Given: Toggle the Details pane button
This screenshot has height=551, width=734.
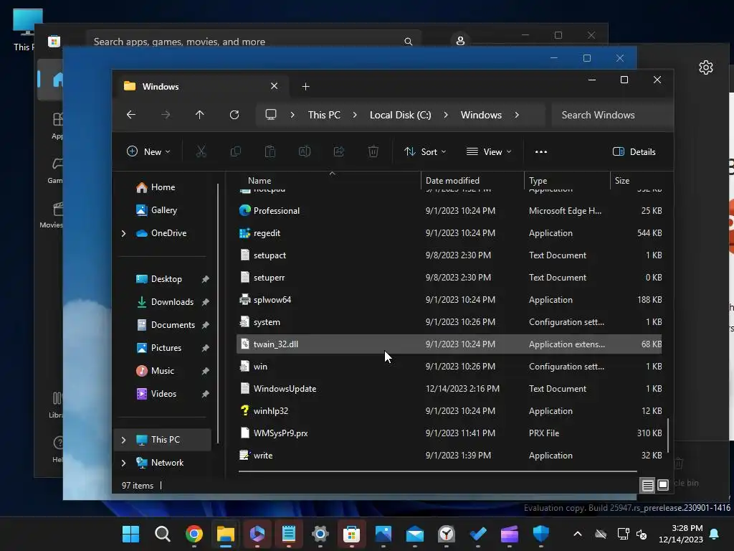Looking at the screenshot, I should point(634,151).
